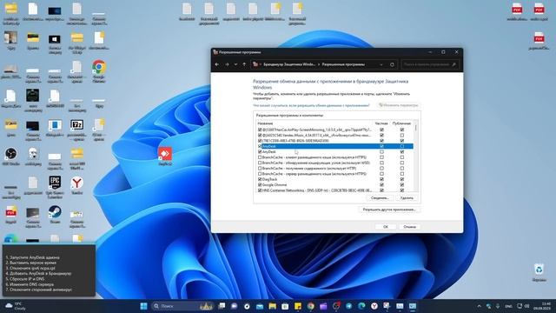Open Microsoft Edge from the taskbar
The image size is (556, 313).
361,306
